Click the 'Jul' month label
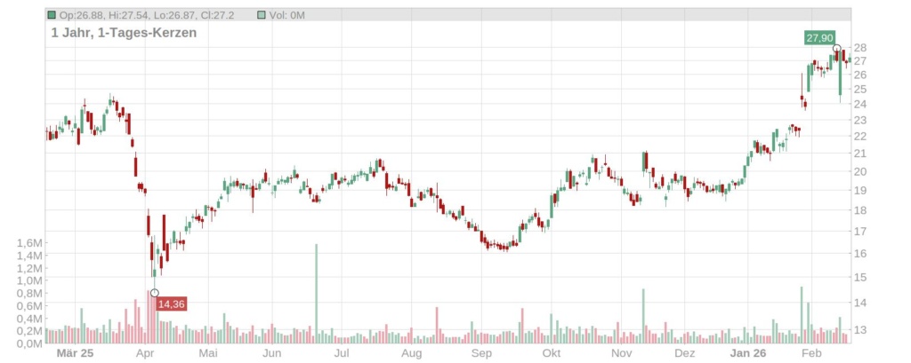The image size is (911, 363). pos(342,353)
